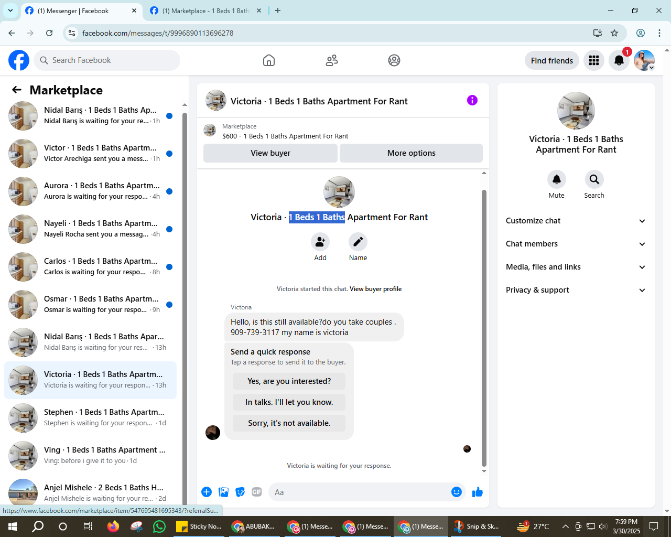Screen dimensions: 671x537
Task: Open the tab search dropdown in Chrome
Action: coord(10,10)
